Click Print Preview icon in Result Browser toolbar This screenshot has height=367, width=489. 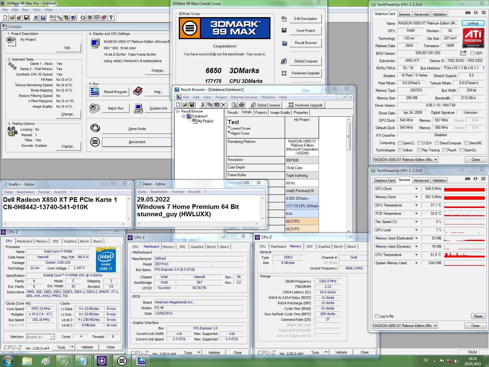234,105
